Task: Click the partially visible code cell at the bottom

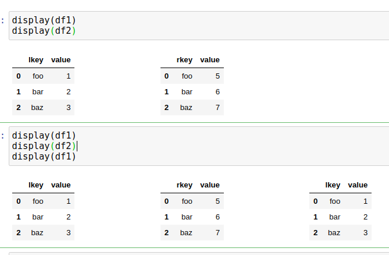Action: point(199,254)
